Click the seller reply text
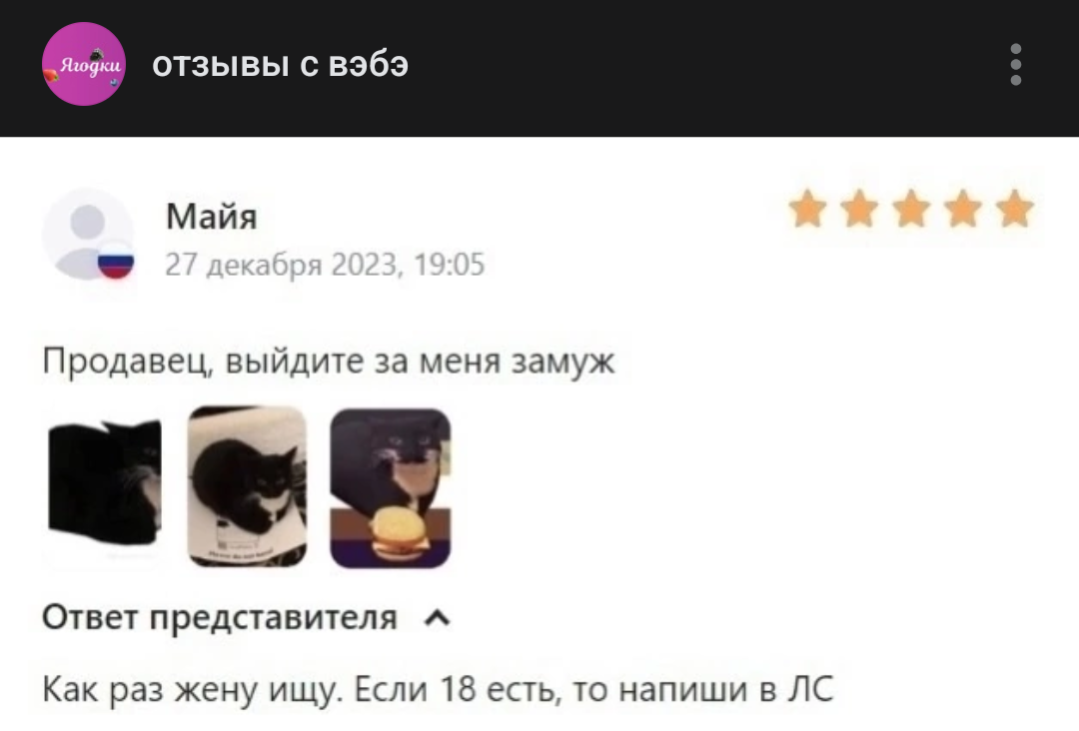The width and height of the screenshot is (1079, 731). pos(438,689)
